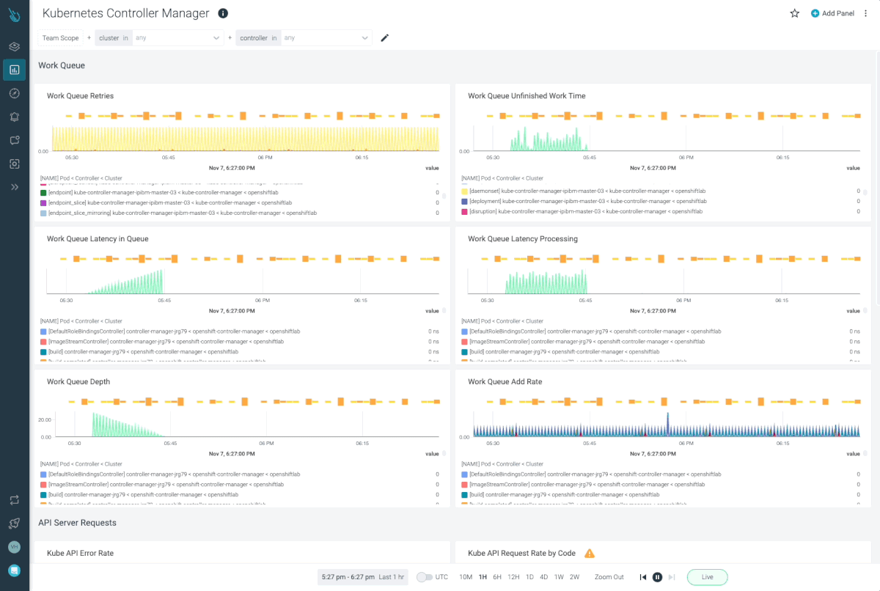
Task: Click the tall blue spike in Add Rate chart
Action: click(x=667, y=425)
